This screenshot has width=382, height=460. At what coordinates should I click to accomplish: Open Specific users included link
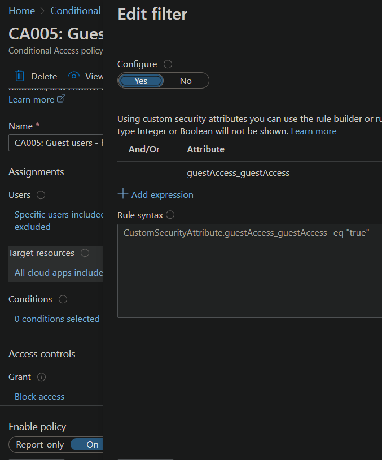(59, 220)
